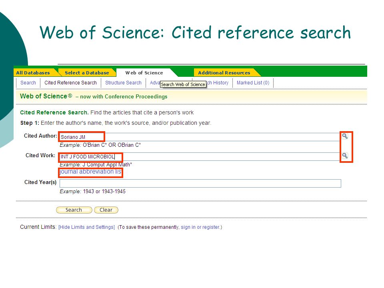The height and width of the screenshot is (288, 384).
Task: Click the 'Current Limits:' label
Action: click(x=38, y=227)
